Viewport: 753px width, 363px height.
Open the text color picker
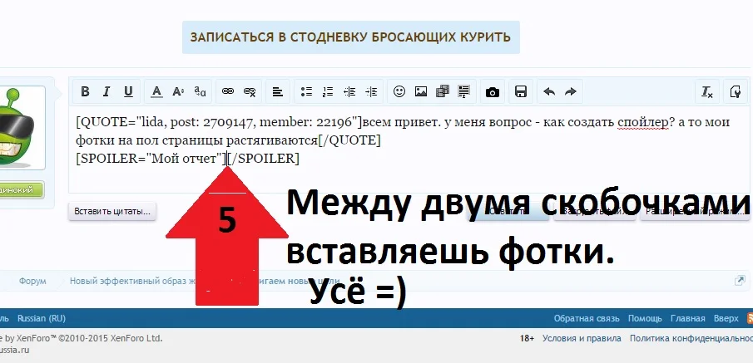(x=156, y=91)
